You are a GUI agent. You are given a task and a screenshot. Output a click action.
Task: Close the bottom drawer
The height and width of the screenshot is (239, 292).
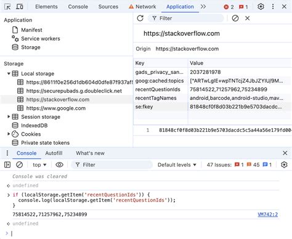[285, 153]
